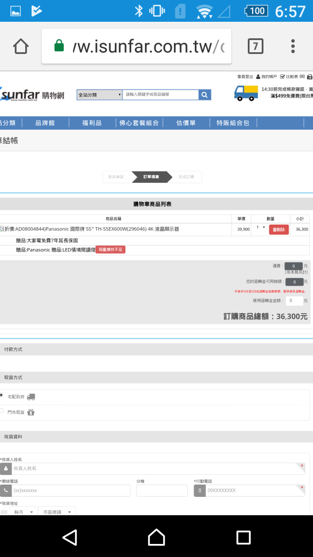Click the Panasonic TH-55EX600W product name

coord(90,229)
